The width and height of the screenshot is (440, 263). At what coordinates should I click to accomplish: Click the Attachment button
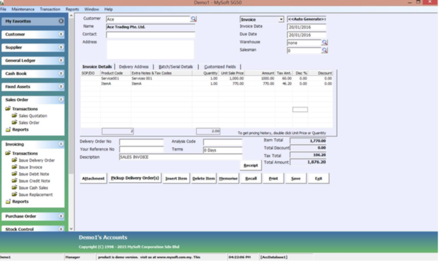coord(93,178)
